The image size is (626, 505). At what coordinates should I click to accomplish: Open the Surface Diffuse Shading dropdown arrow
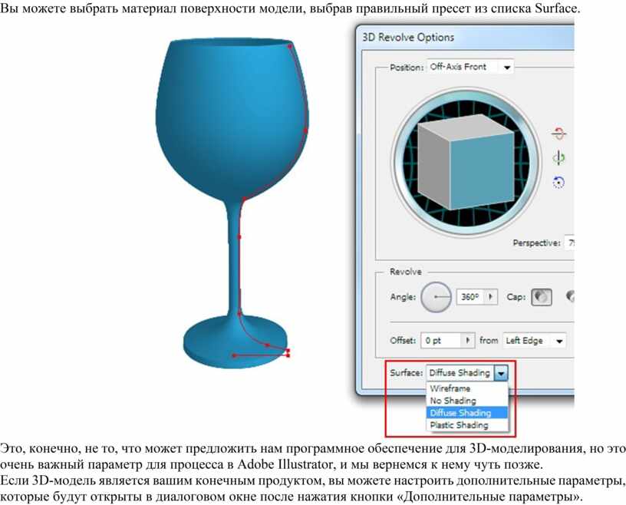click(501, 373)
